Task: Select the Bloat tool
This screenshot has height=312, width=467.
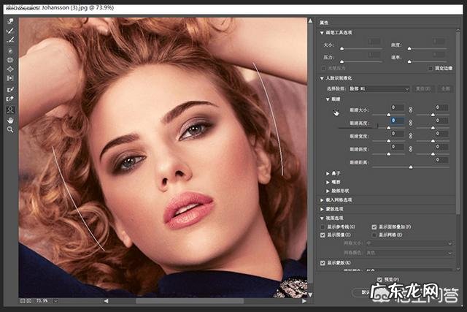Action: pos(11,69)
